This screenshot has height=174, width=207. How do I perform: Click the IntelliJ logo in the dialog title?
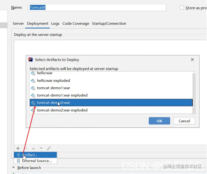pos(30,60)
